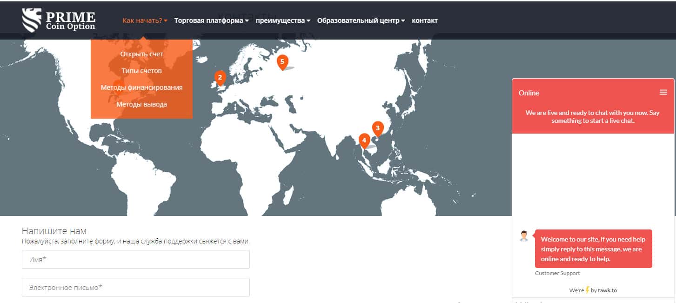Expand the преимущества dropdown
The width and height of the screenshot is (676, 303).
coord(283,20)
